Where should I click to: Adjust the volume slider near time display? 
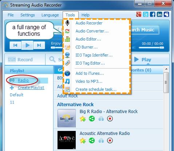click(151, 48)
